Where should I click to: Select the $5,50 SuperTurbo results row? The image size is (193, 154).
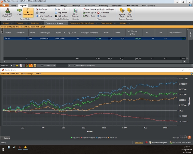click(95, 38)
